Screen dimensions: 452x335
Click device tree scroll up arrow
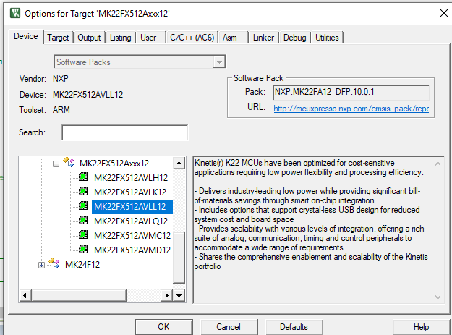coord(179,164)
